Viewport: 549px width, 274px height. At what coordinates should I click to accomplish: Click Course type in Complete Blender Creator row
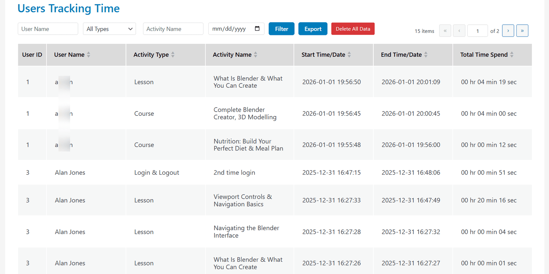144,113
